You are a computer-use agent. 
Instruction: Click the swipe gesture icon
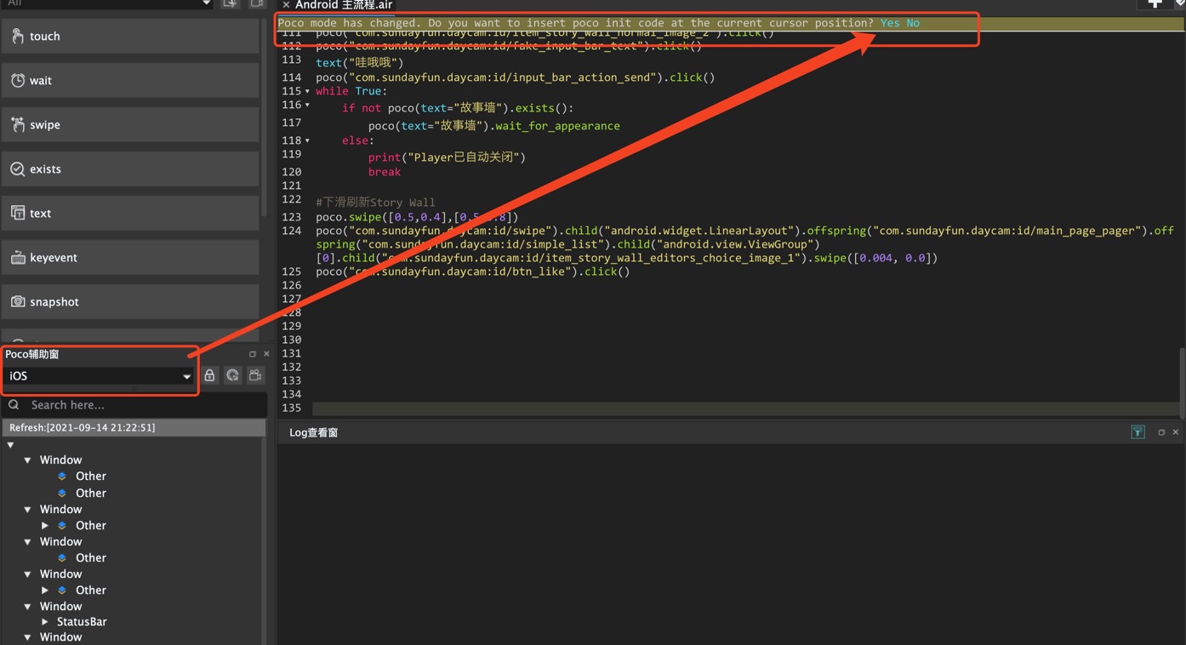17,124
